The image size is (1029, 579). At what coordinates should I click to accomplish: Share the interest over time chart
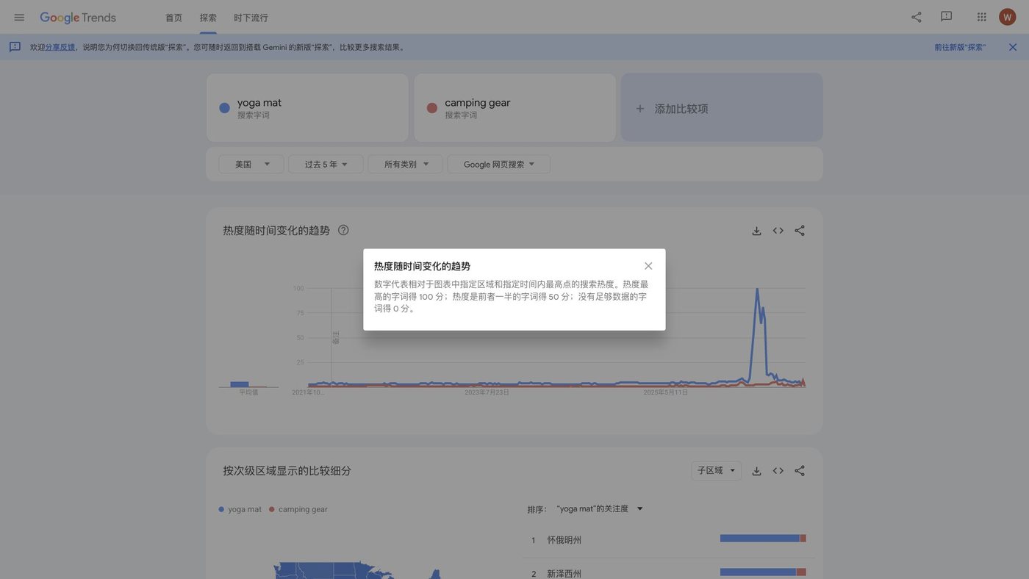click(x=800, y=231)
